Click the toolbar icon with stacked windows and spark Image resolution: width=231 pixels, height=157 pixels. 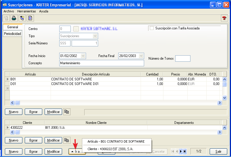(22, 18)
